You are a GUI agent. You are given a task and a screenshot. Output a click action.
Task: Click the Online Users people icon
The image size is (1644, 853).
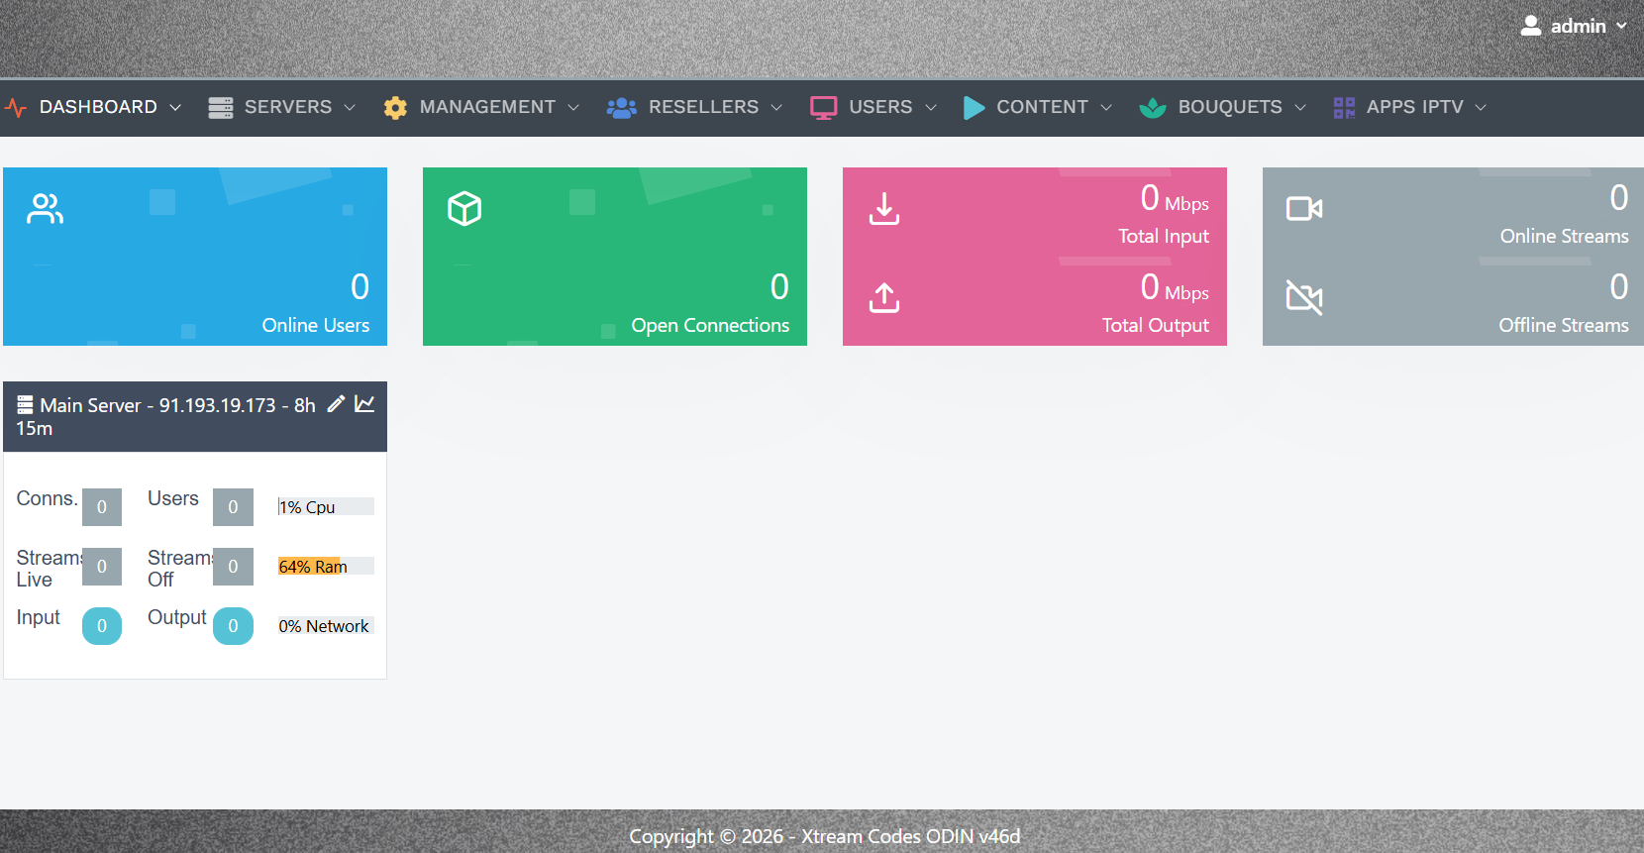46,208
